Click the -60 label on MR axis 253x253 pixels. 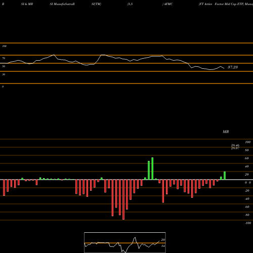click(247, 207)
